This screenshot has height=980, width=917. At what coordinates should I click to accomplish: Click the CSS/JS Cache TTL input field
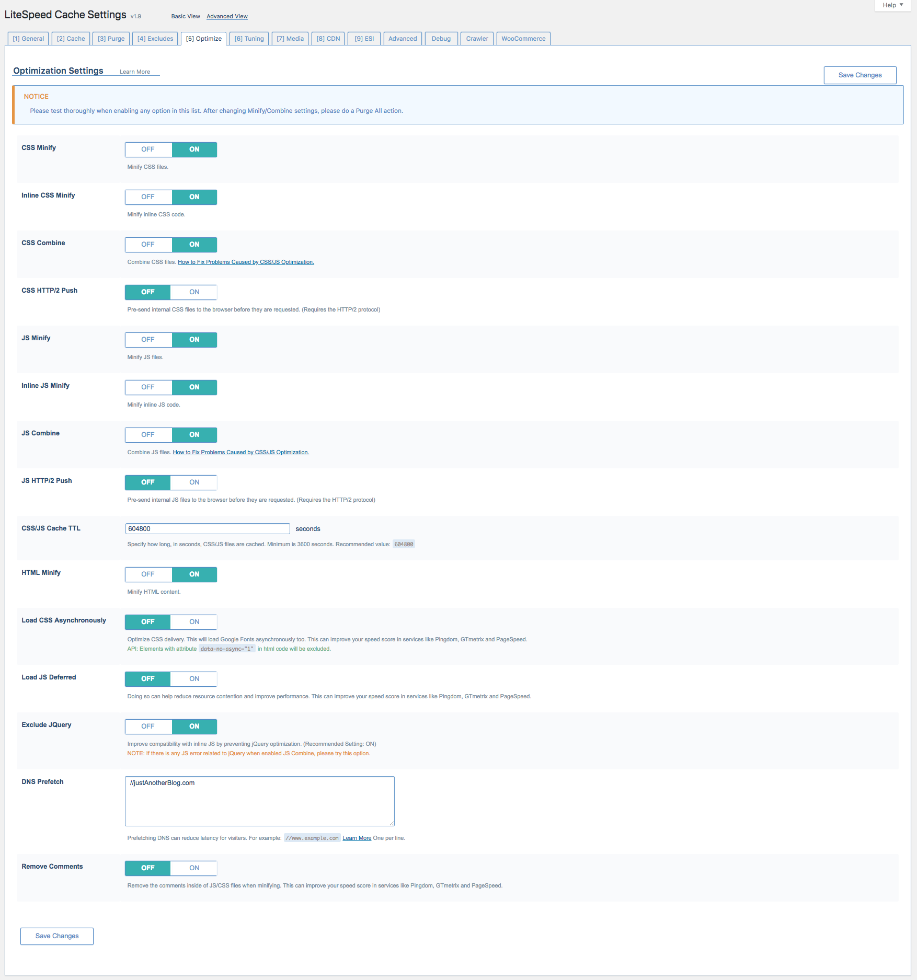pyautogui.click(x=207, y=529)
